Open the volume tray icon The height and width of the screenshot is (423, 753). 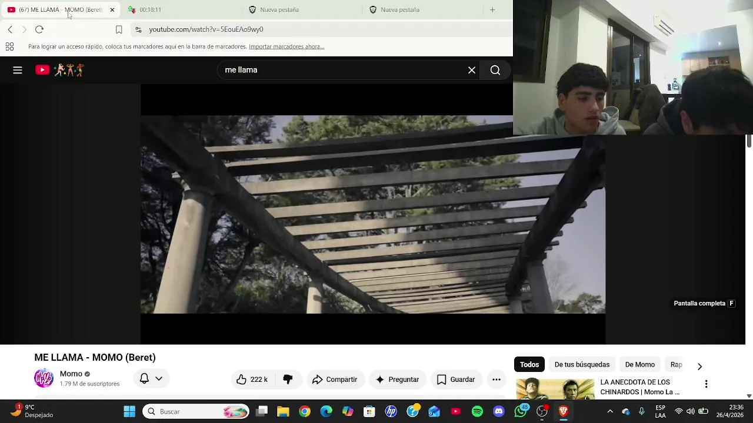coord(690,412)
